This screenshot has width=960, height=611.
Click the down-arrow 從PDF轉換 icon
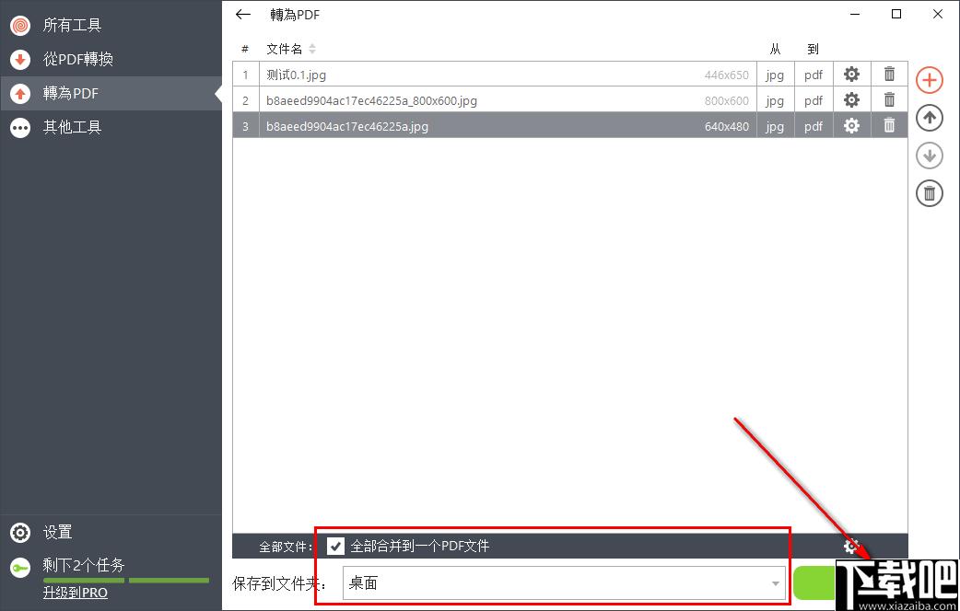pyautogui.click(x=20, y=59)
